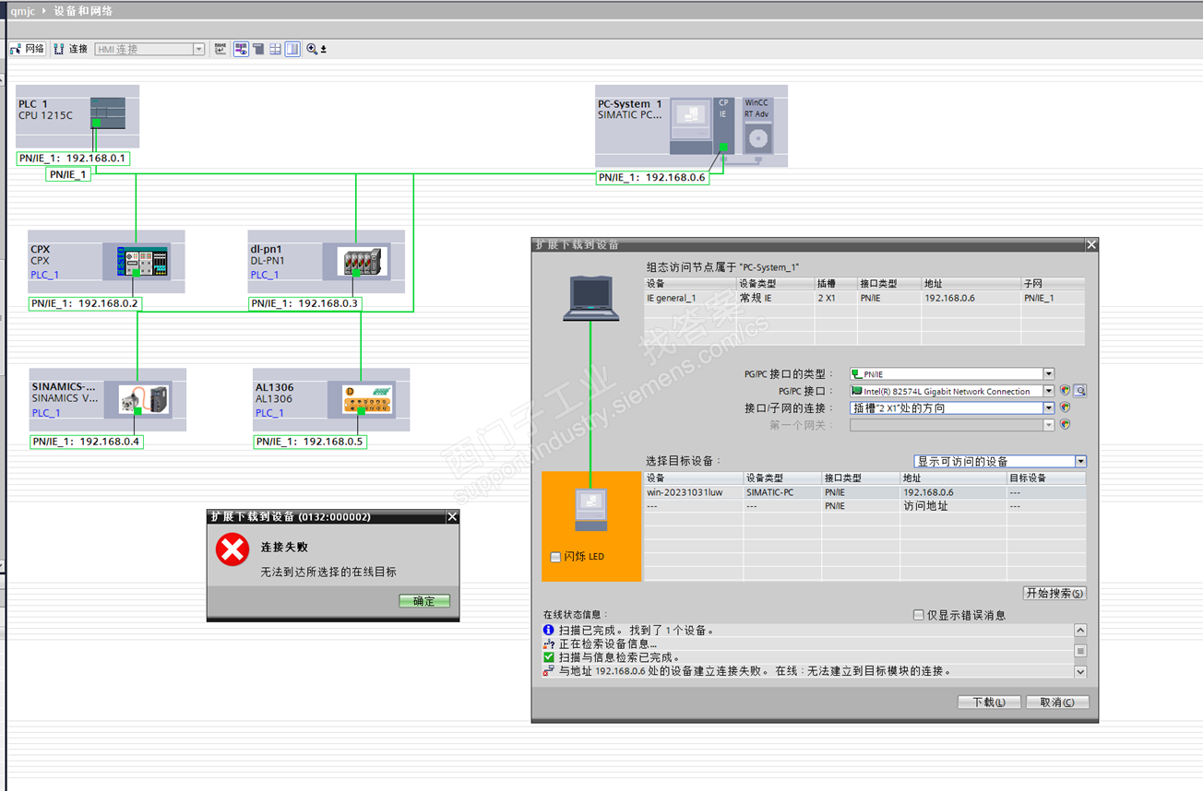
Task: Click the 地址 header in target device table
Action: 954,478
